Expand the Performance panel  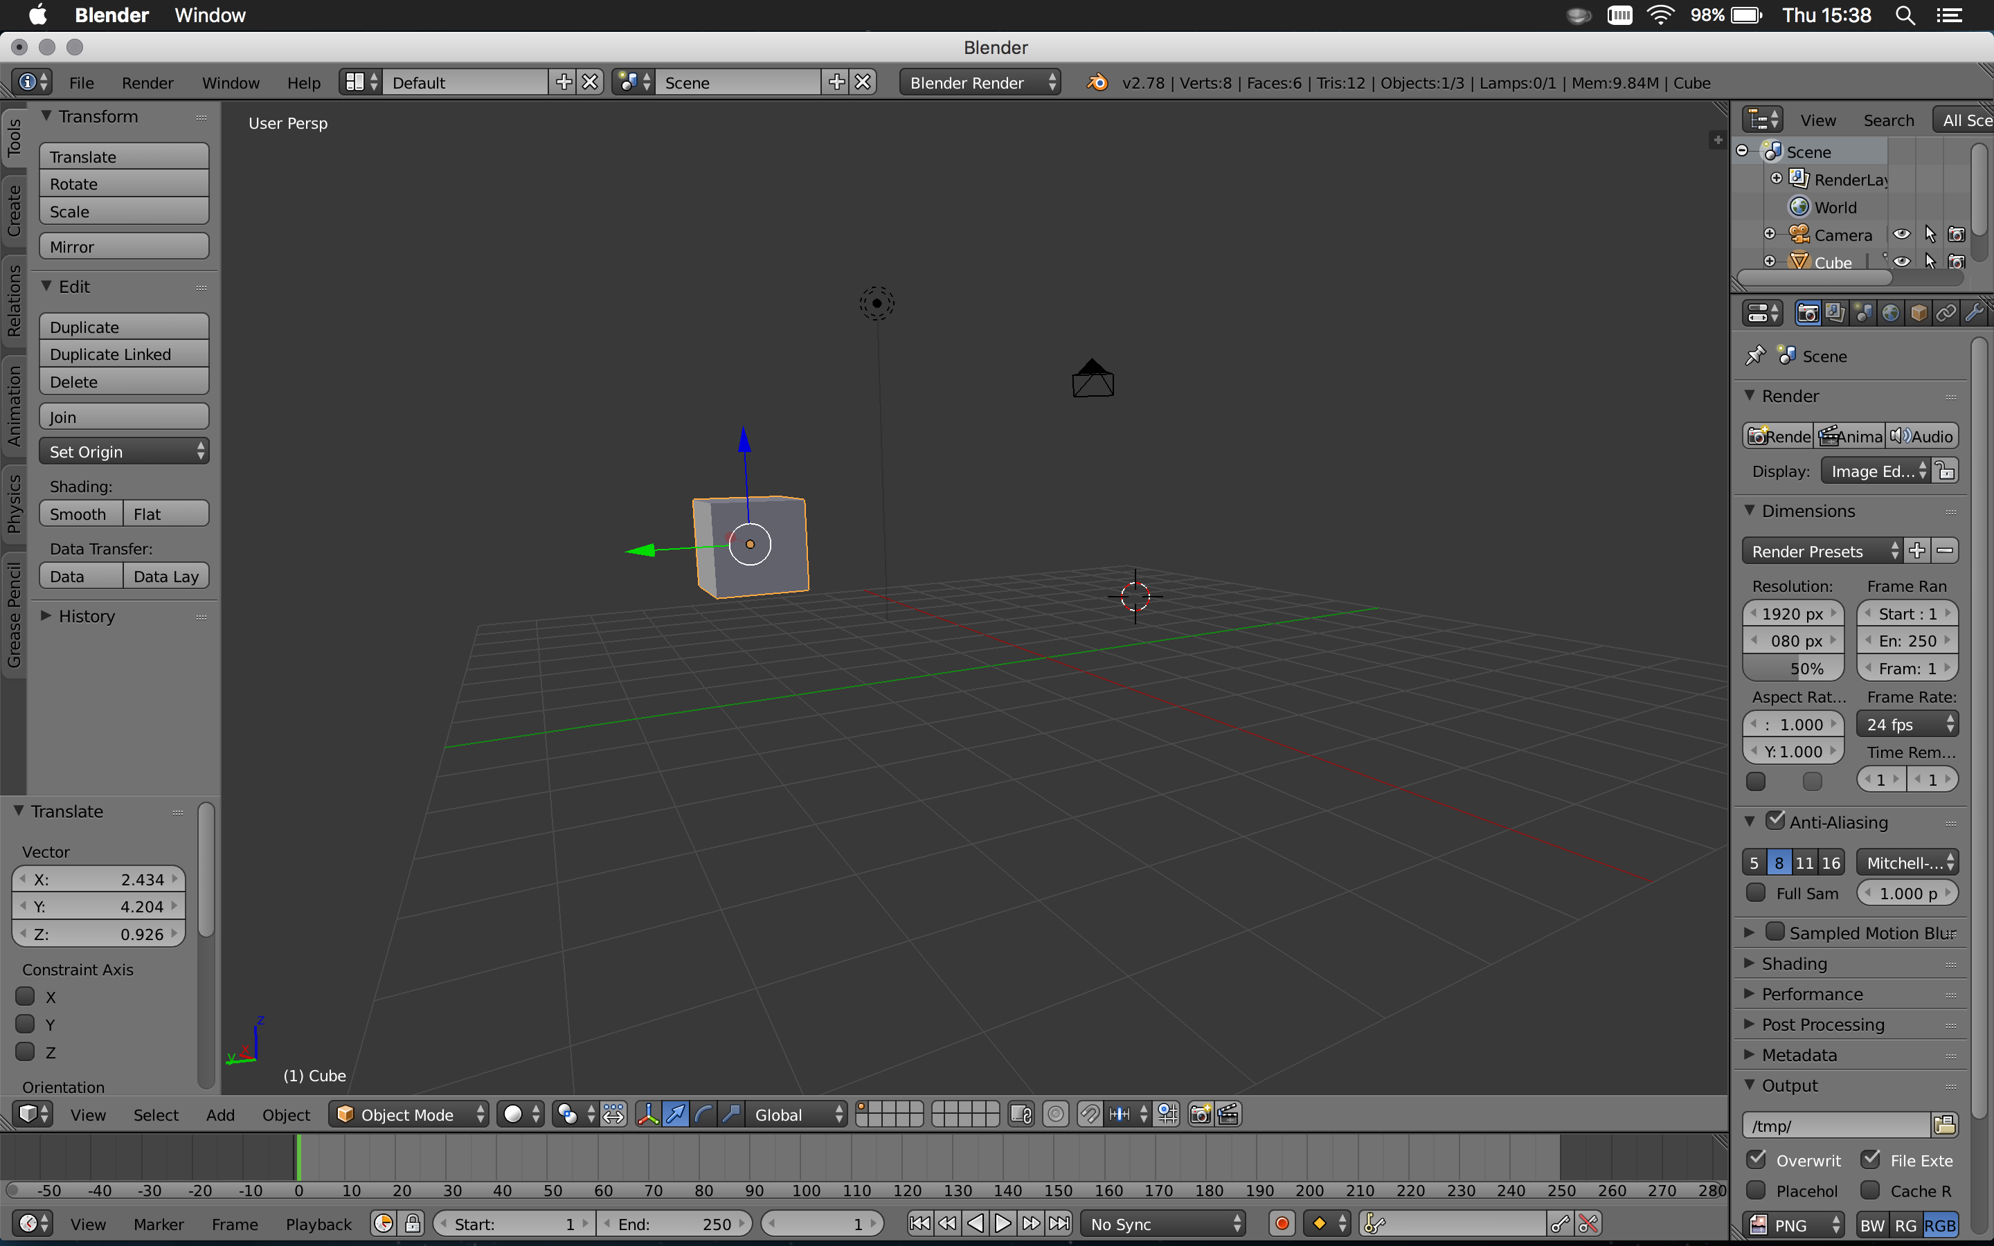click(1812, 994)
